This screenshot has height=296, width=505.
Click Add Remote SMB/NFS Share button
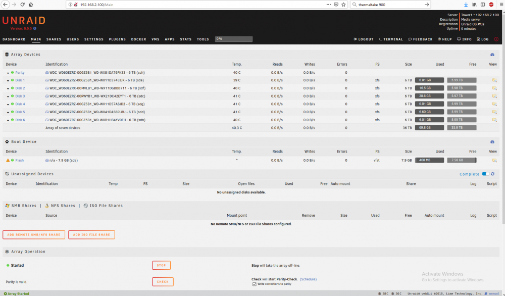[34, 235]
